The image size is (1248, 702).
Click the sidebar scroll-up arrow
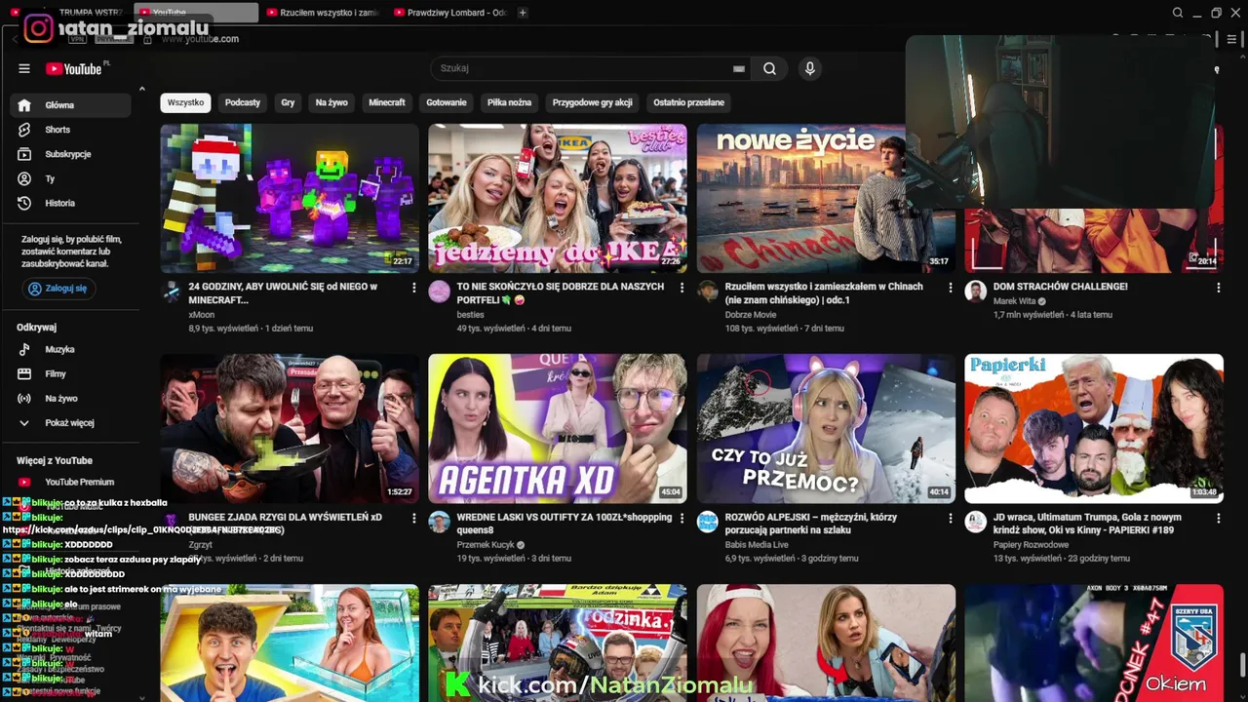coord(142,90)
